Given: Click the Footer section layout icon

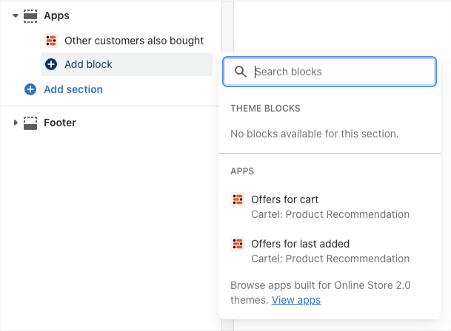Looking at the screenshot, I should pyautogui.click(x=30, y=123).
